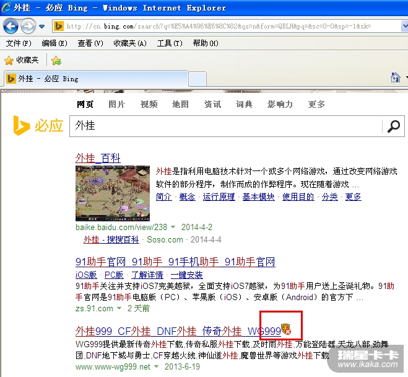Expand the dropdown arrow beside baike.baidu.com/view/238
Screen dimensions: 408x377
point(173,227)
